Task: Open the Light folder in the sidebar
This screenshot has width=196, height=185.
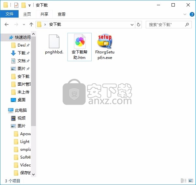Action: 22,142
